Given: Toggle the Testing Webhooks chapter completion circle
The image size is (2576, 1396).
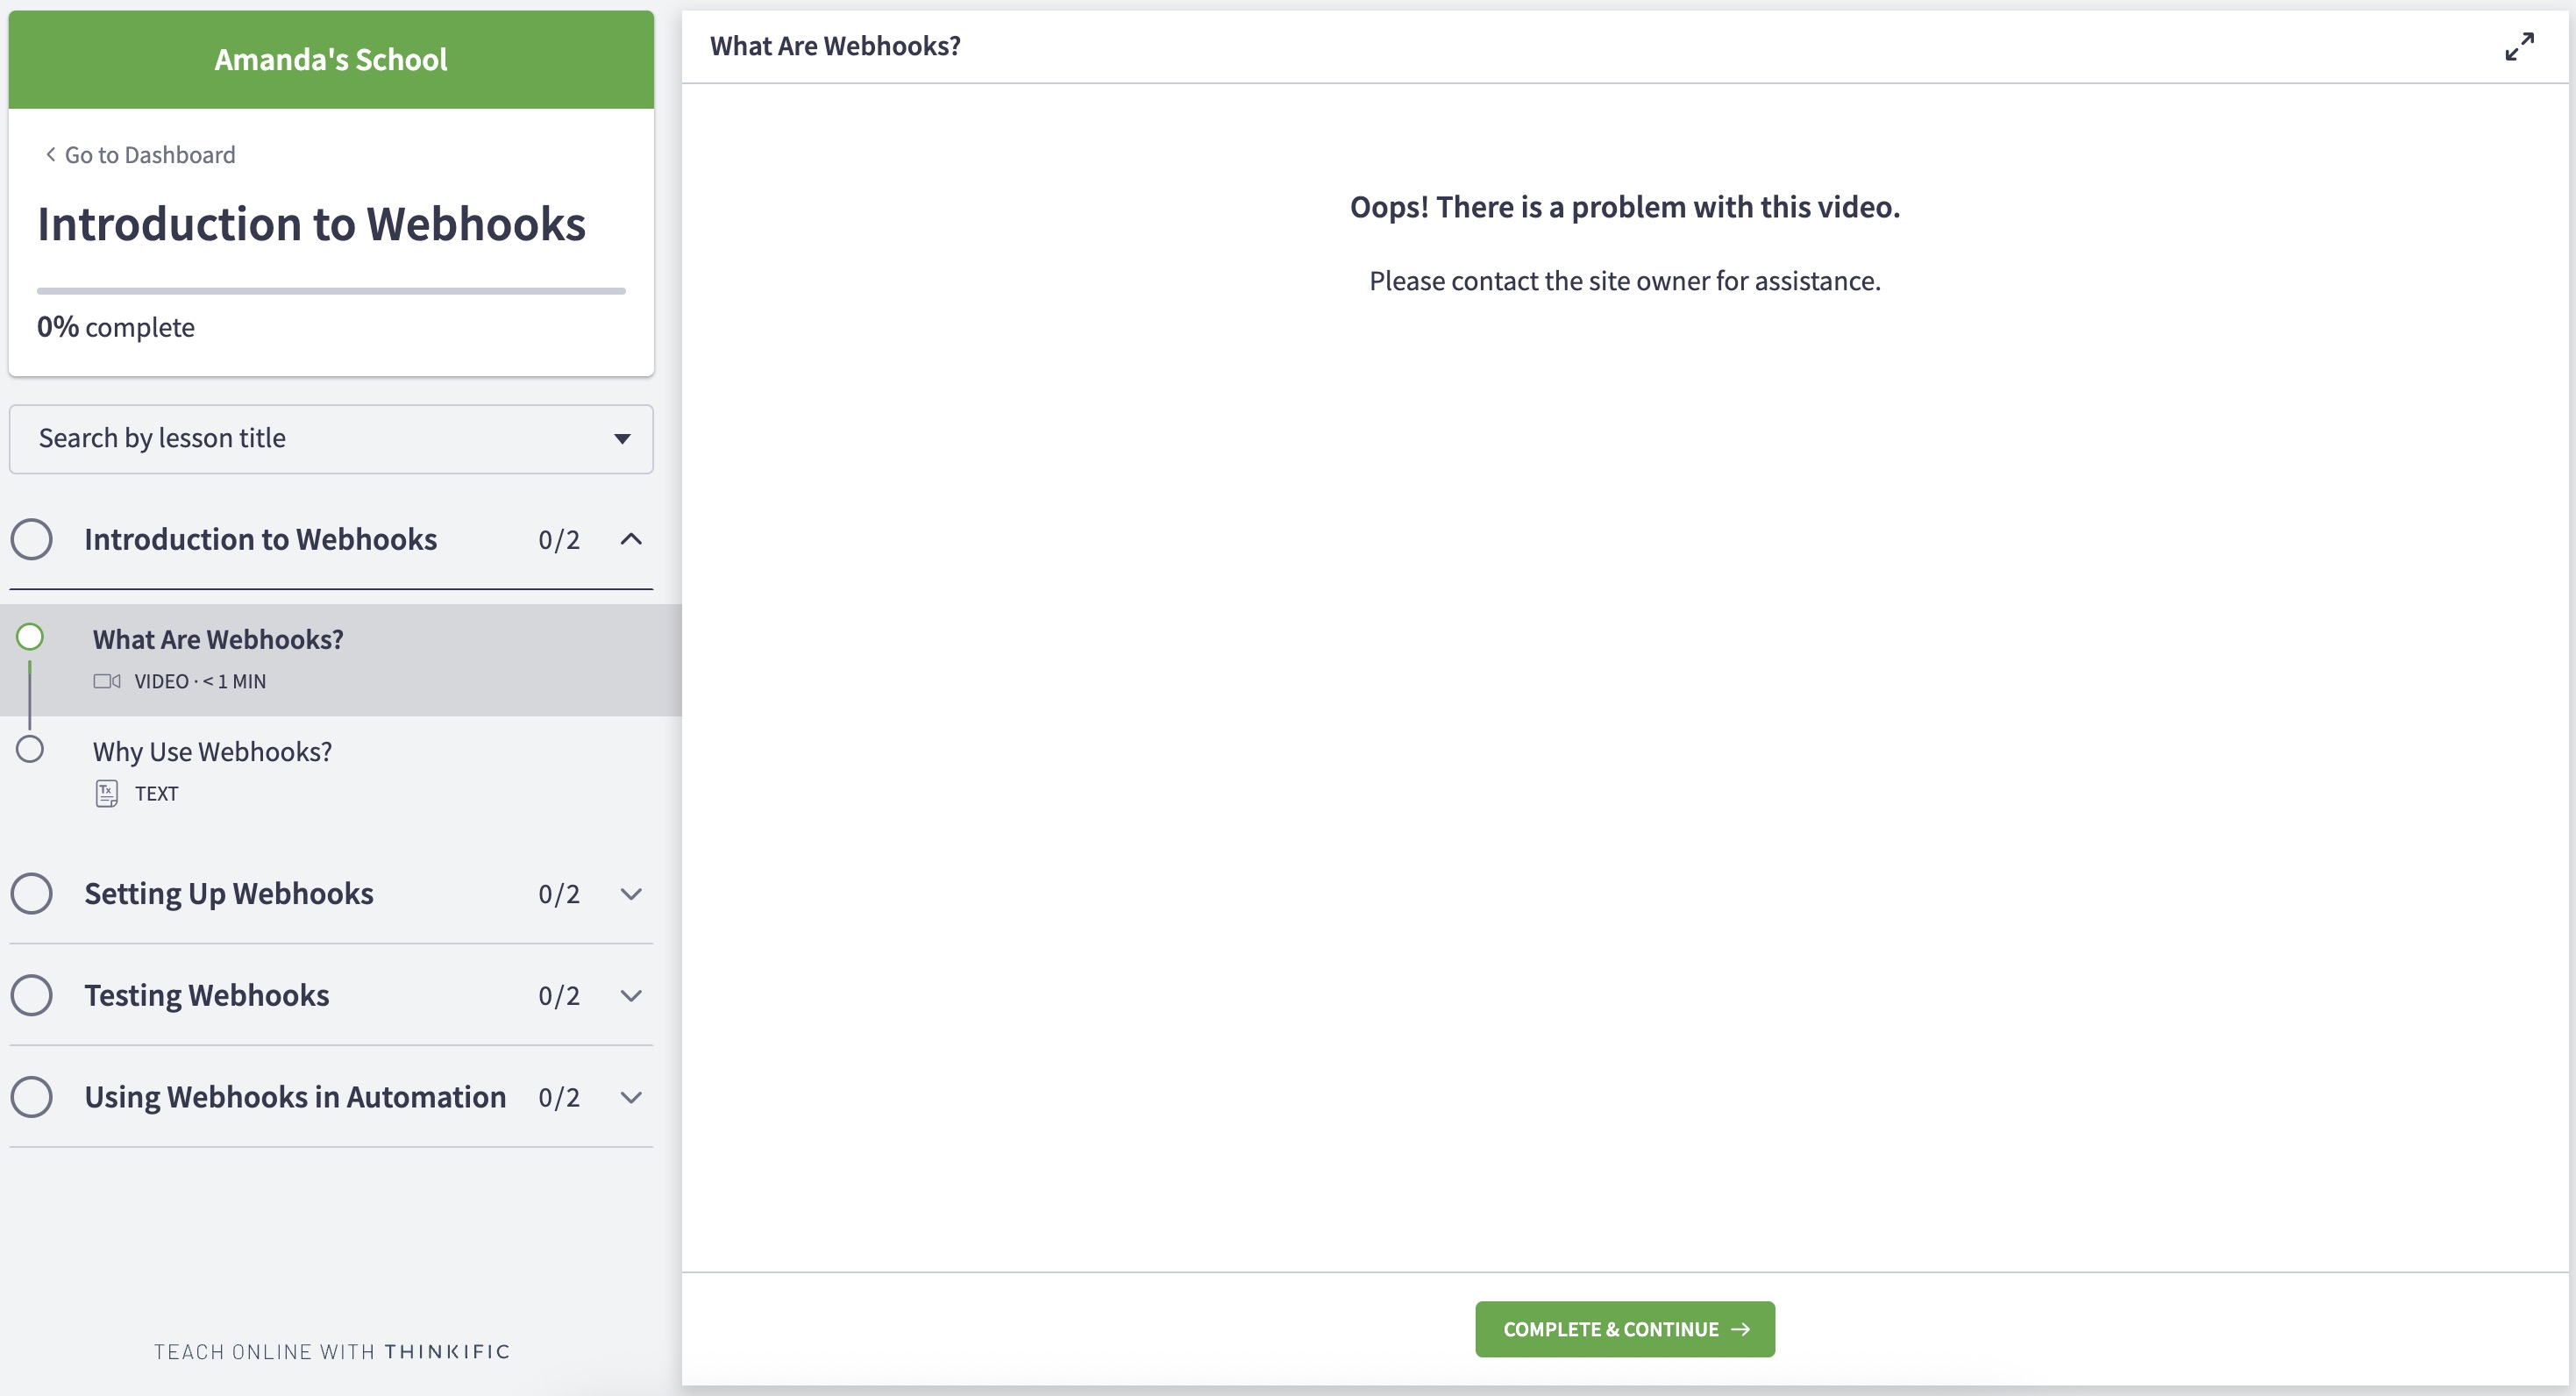Looking at the screenshot, I should coord(32,995).
